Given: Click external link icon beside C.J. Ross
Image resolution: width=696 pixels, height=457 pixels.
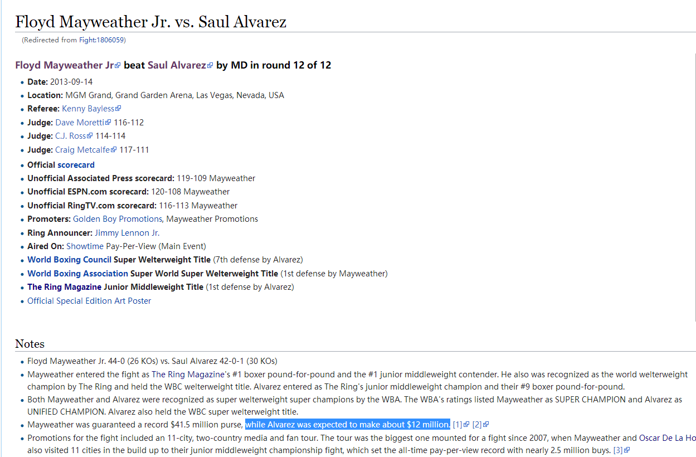Looking at the screenshot, I should click(x=90, y=136).
